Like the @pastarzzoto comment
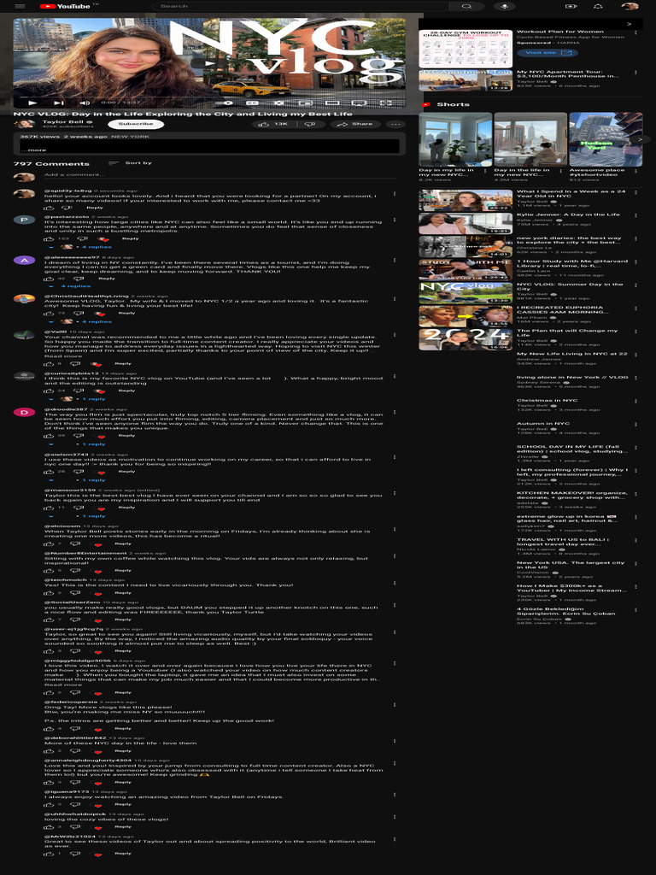 49,239
